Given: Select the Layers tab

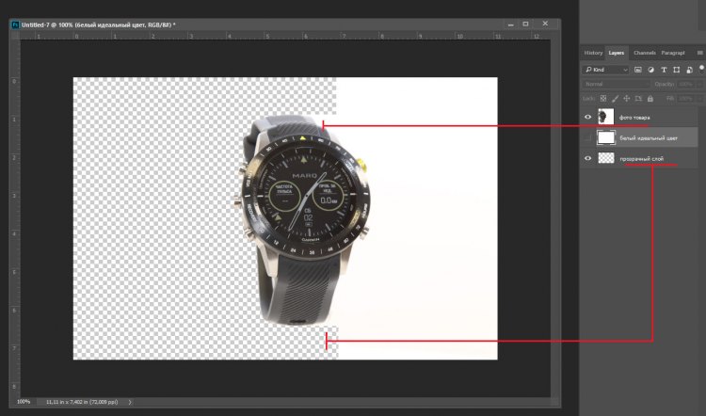Looking at the screenshot, I should tap(617, 53).
